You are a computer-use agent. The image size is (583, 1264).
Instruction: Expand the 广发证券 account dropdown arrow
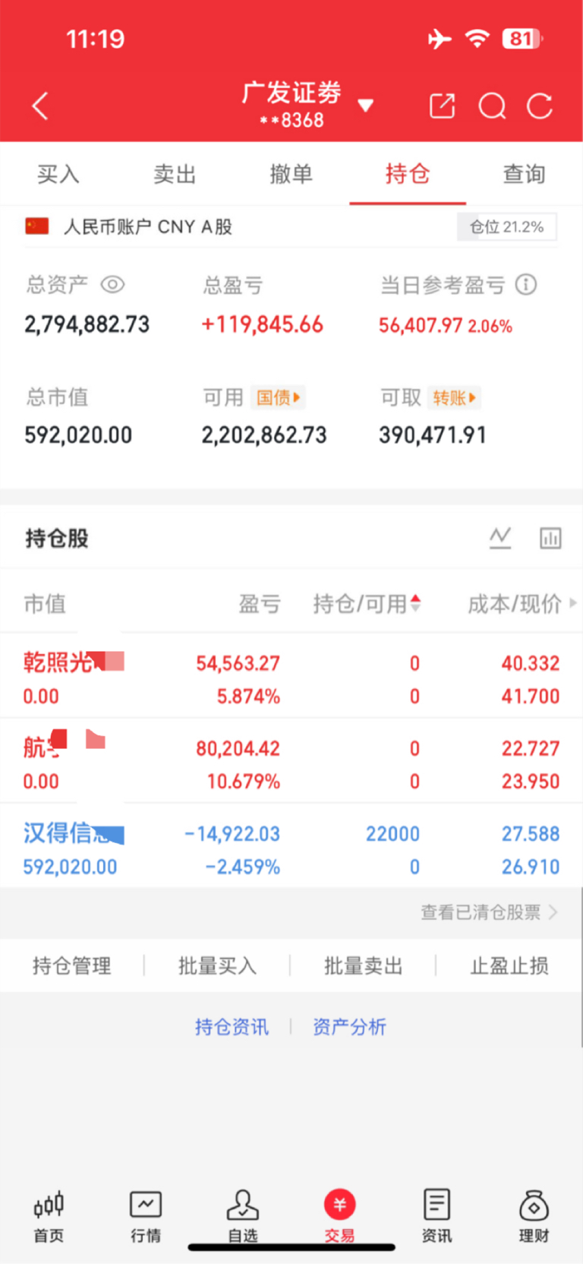[365, 105]
